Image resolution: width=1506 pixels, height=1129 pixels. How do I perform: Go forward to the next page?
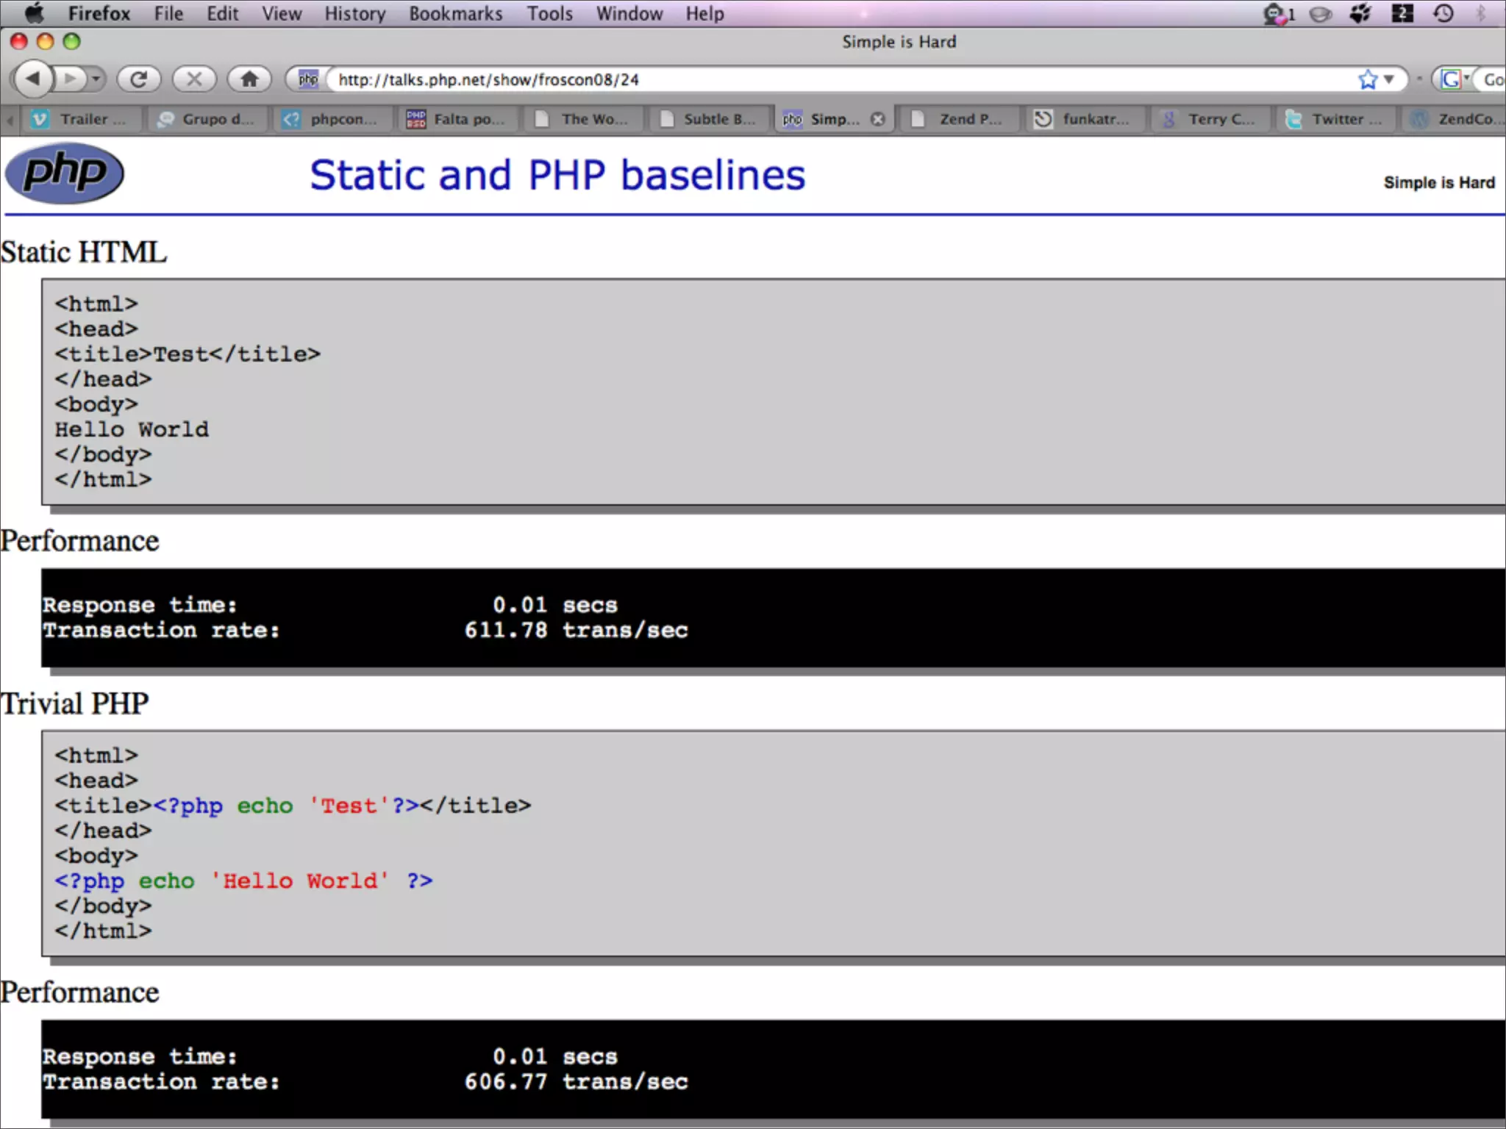tap(71, 79)
